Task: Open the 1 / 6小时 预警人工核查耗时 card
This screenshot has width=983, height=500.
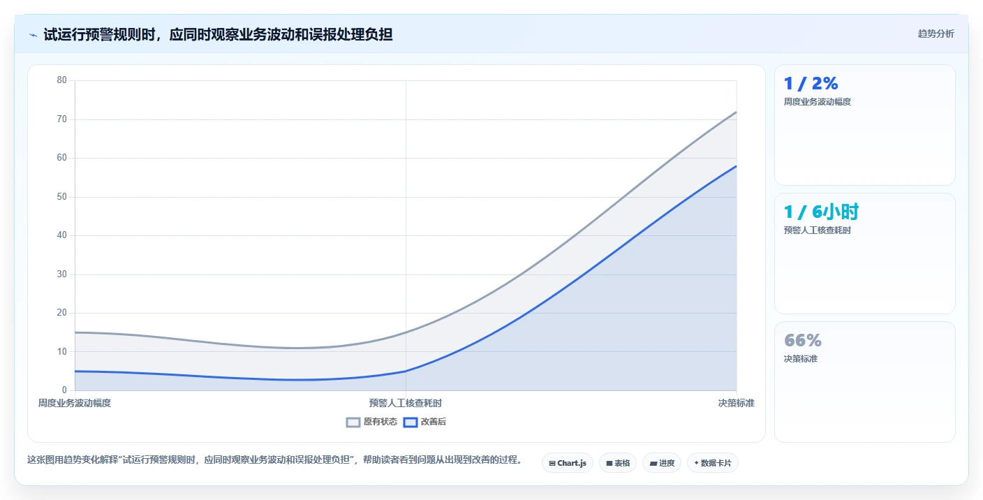Action: click(x=865, y=253)
